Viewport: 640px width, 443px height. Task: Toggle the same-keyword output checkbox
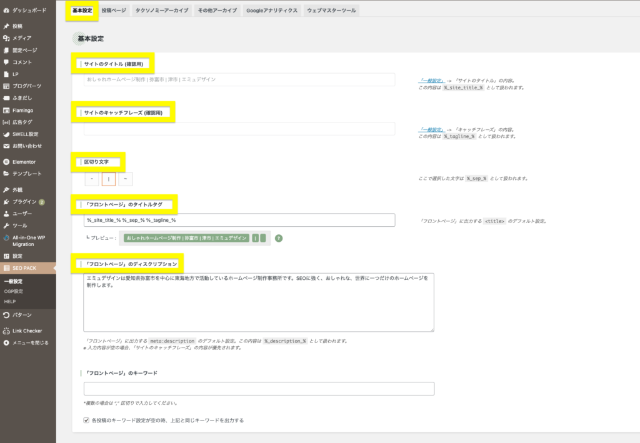pyautogui.click(x=86, y=421)
